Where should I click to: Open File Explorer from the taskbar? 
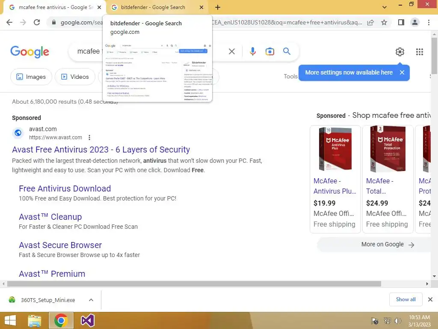[34, 320]
